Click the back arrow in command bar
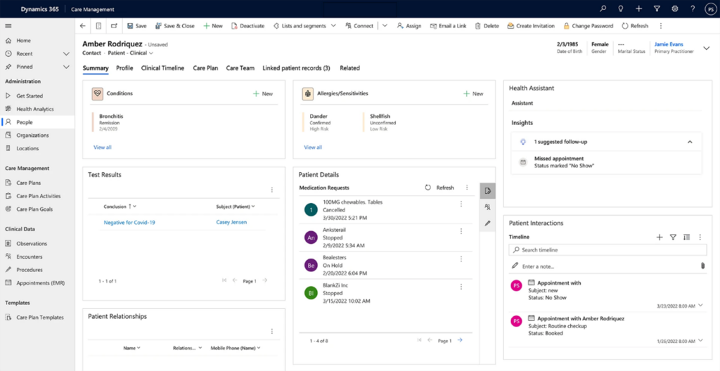This screenshot has width=720, height=371. tap(83, 26)
